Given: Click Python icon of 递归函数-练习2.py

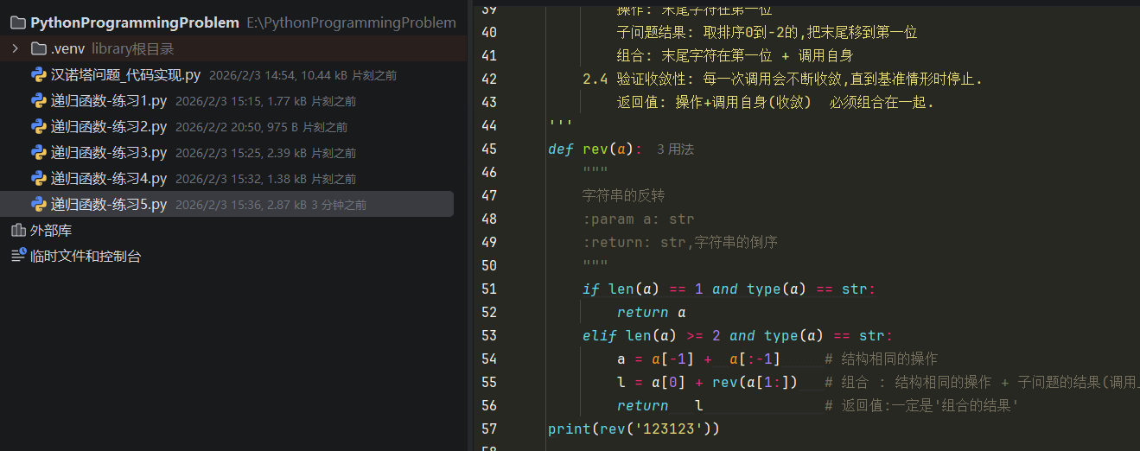Looking at the screenshot, I should point(38,126).
